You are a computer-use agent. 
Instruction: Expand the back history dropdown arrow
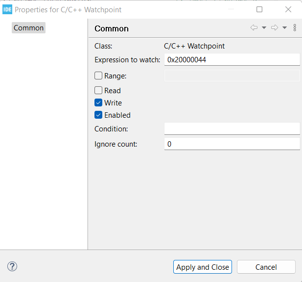264,28
